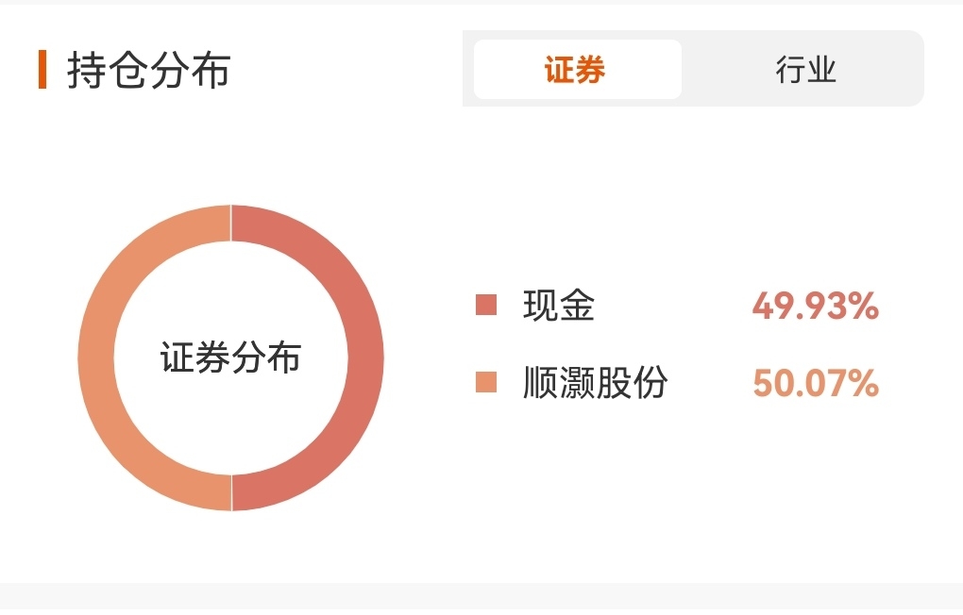The image size is (963, 615).
Task: Click the 现金 legend color square
Action: coord(486,305)
